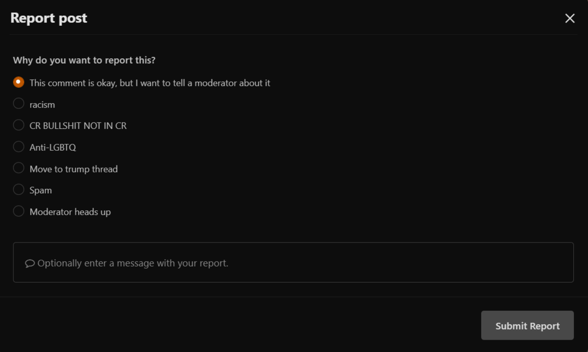Click the selected orange radio button
Viewport: 588px width, 352px height.
pyautogui.click(x=19, y=82)
